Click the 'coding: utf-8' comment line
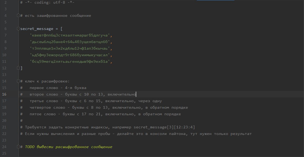The image size is (304, 157). (47, 3)
